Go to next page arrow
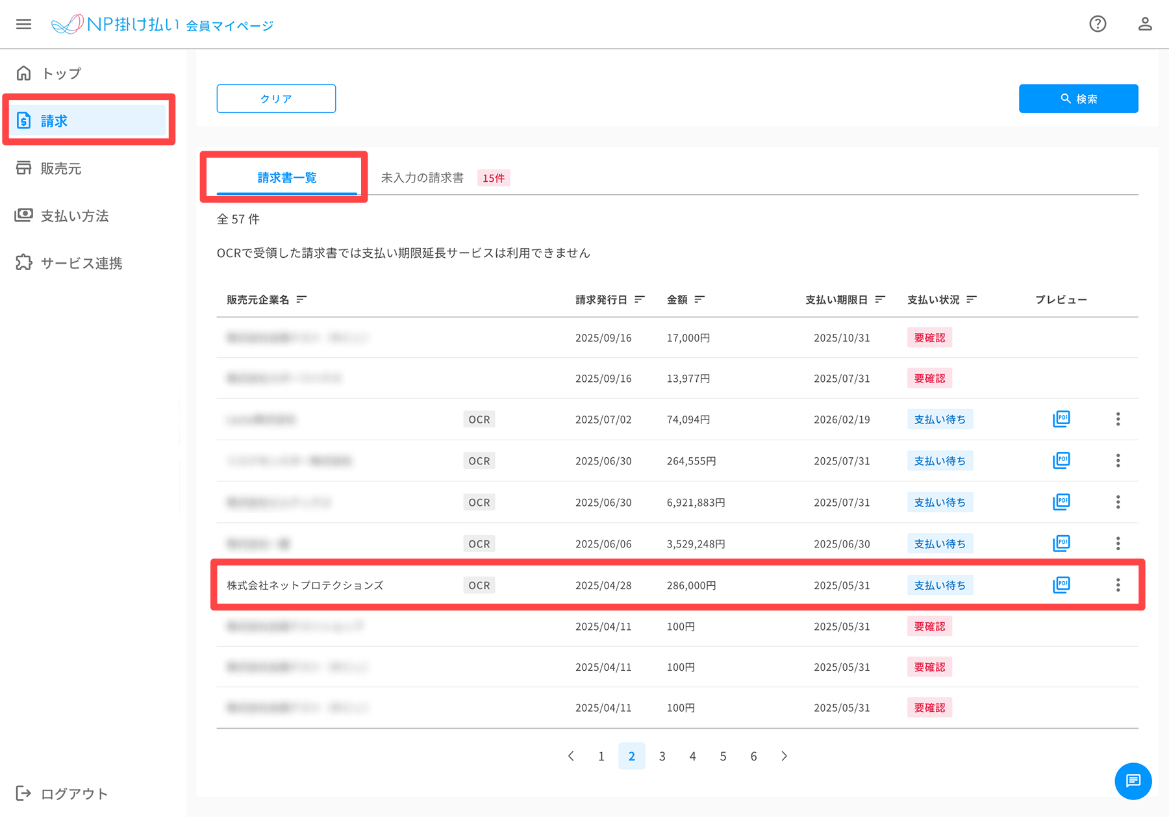 click(784, 756)
